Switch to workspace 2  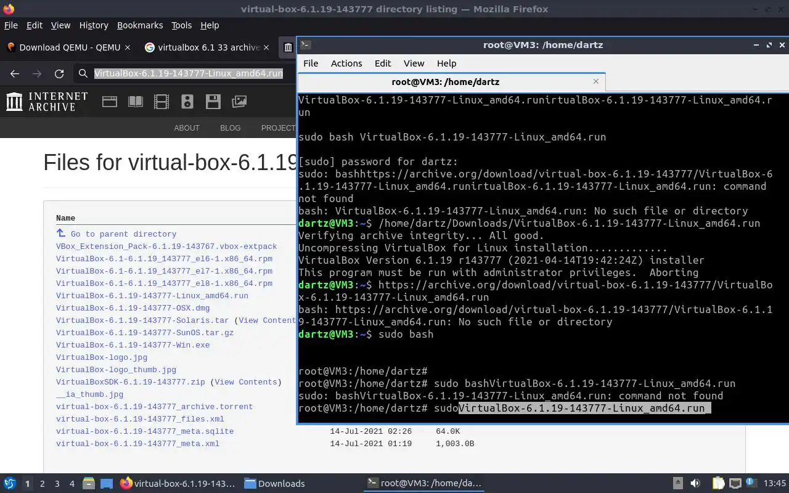pos(42,484)
